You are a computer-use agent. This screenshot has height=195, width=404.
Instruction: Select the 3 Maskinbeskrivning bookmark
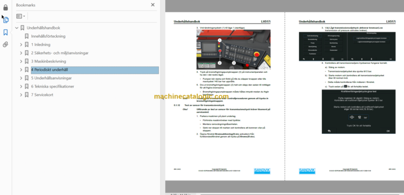(x=48, y=61)
